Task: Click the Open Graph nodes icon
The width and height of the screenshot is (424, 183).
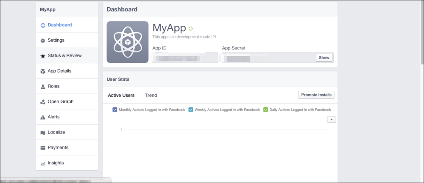Action: tap(43, 102)
